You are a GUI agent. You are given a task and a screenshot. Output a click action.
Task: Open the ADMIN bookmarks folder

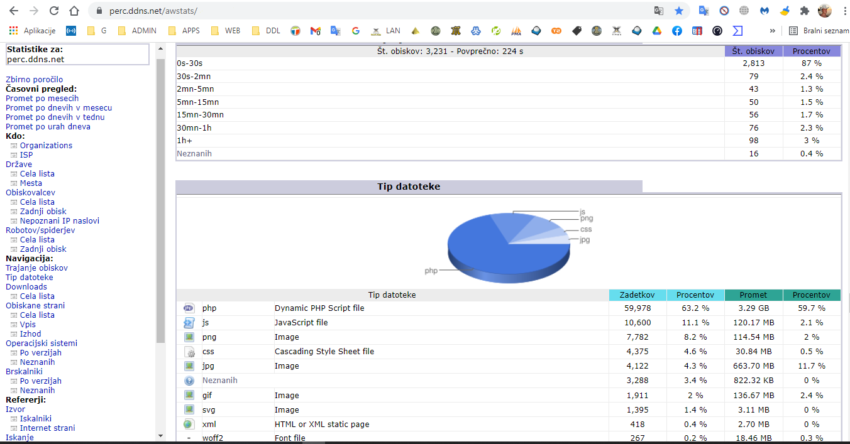pos(138,30)
